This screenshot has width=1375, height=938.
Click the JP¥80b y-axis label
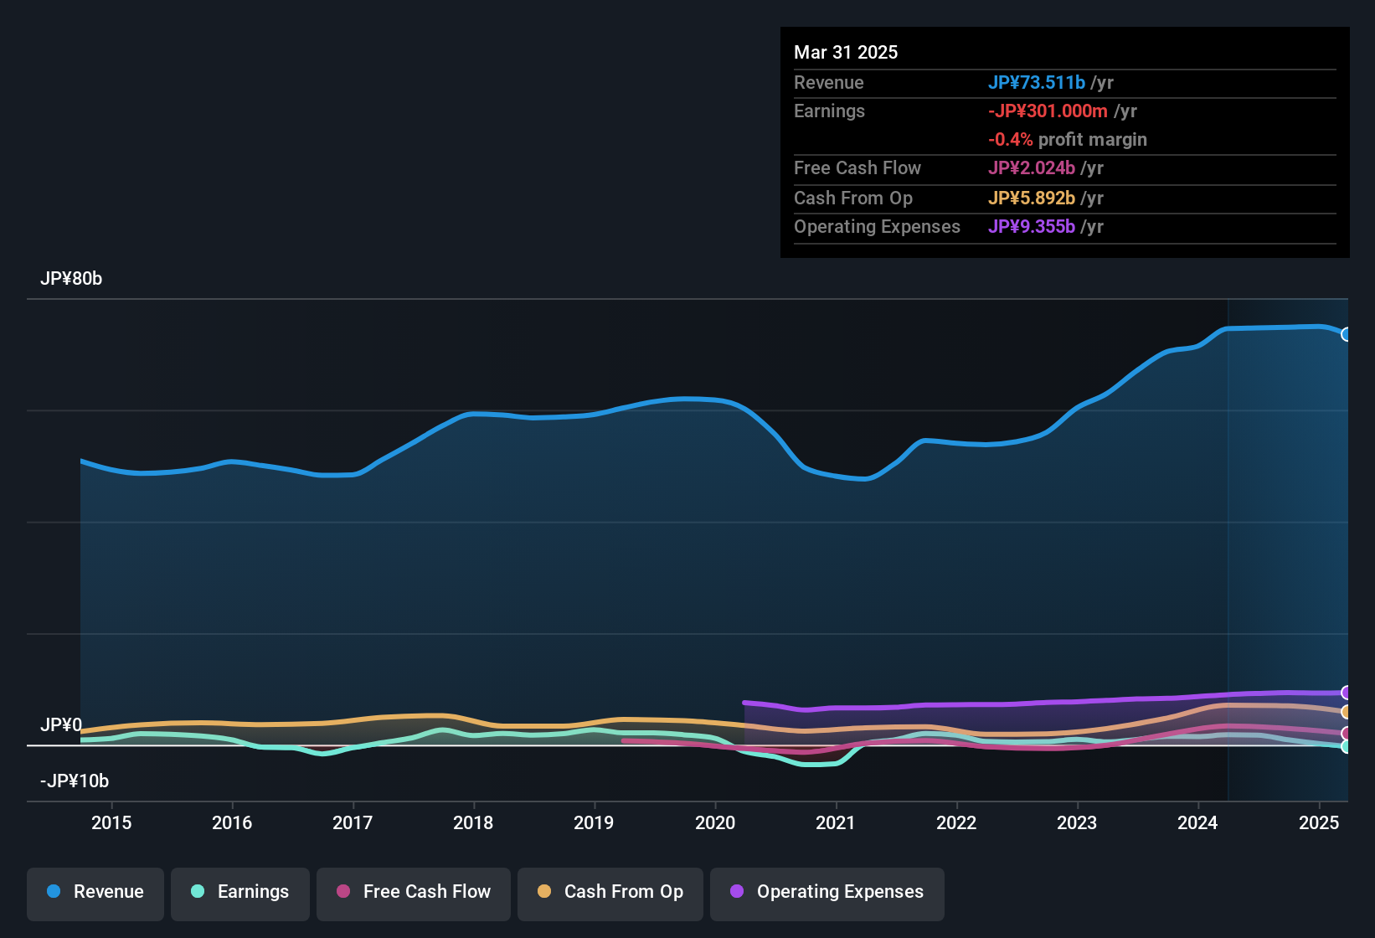71,279
